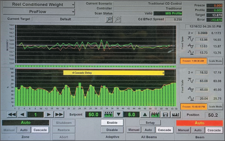Click the green Auto status above Zone

point(26,122)
